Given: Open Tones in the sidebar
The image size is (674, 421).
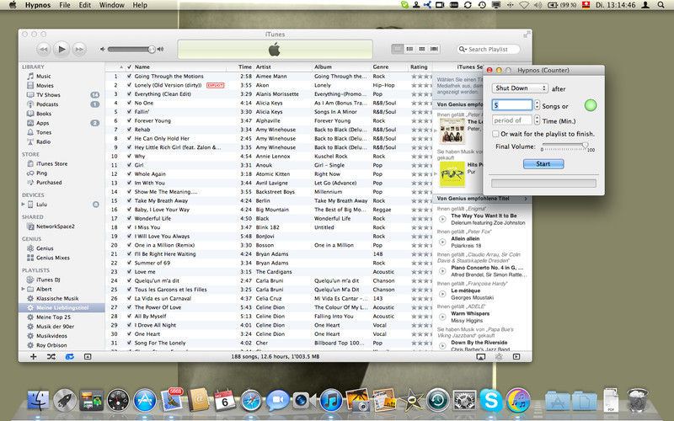Looking at the screenshot, I should point(44,133).
